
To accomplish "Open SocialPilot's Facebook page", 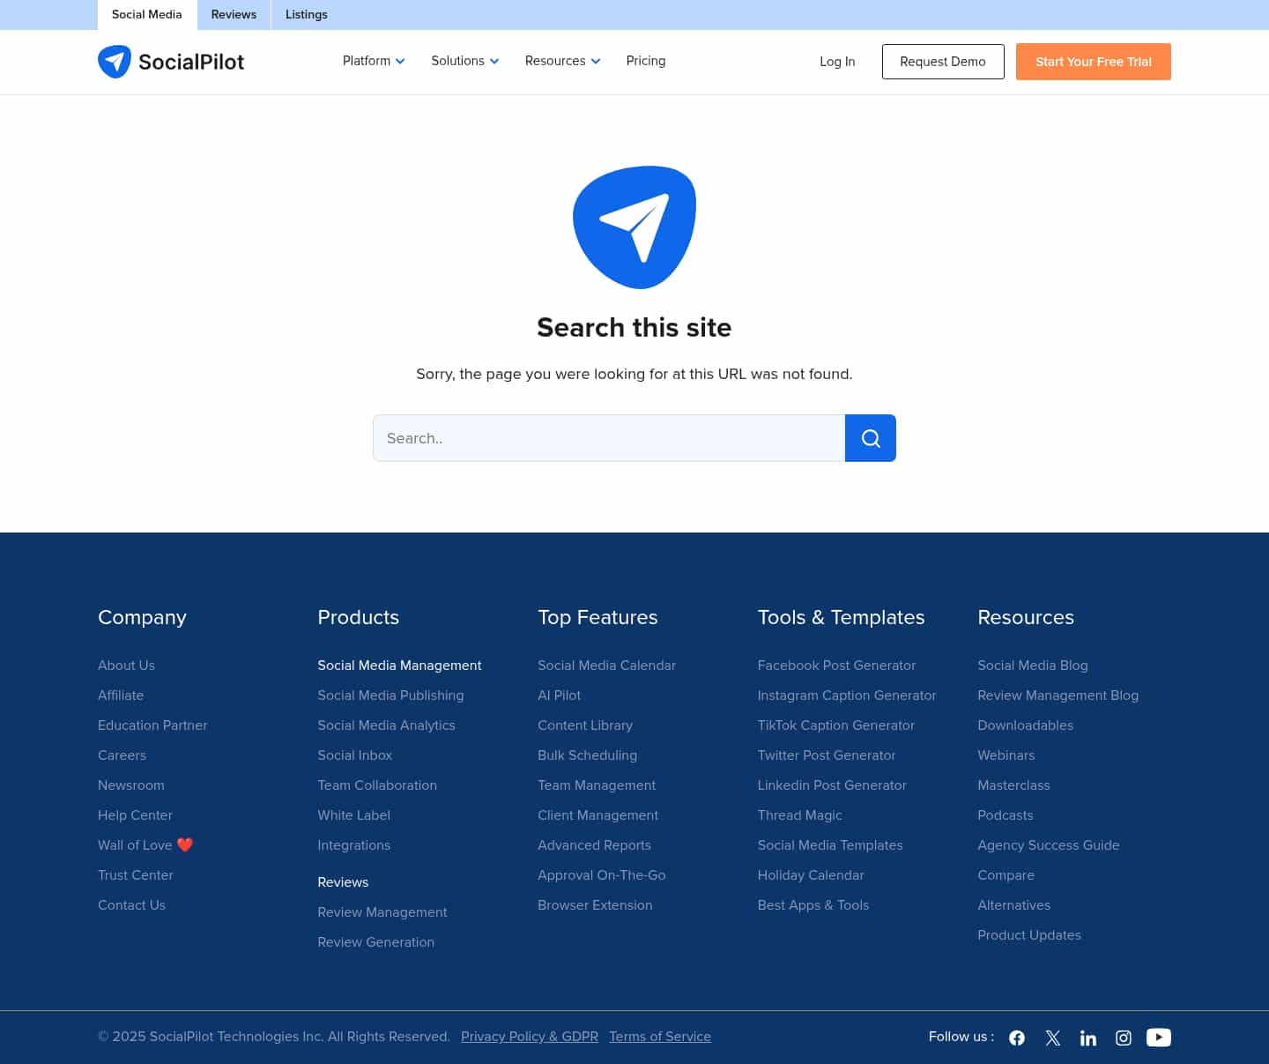I will [x=1017, y=1038].
